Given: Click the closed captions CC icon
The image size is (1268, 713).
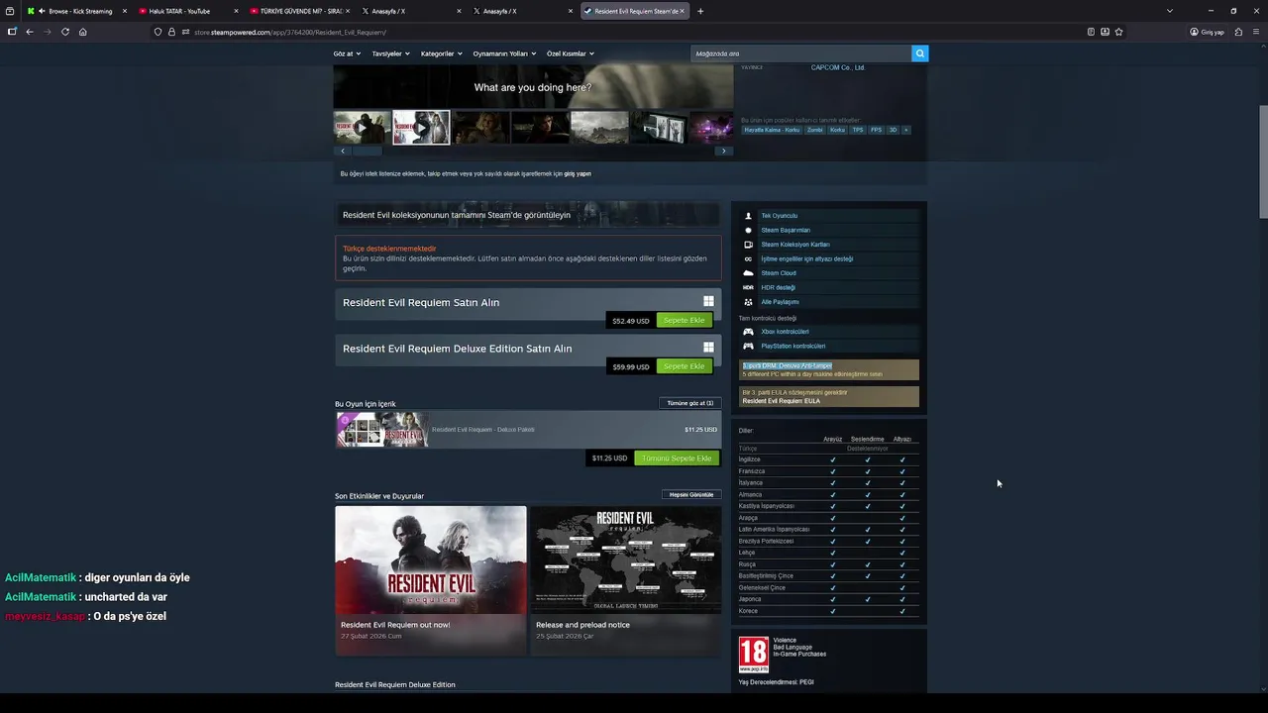Looking at the screenshot, I should point(749,258).
